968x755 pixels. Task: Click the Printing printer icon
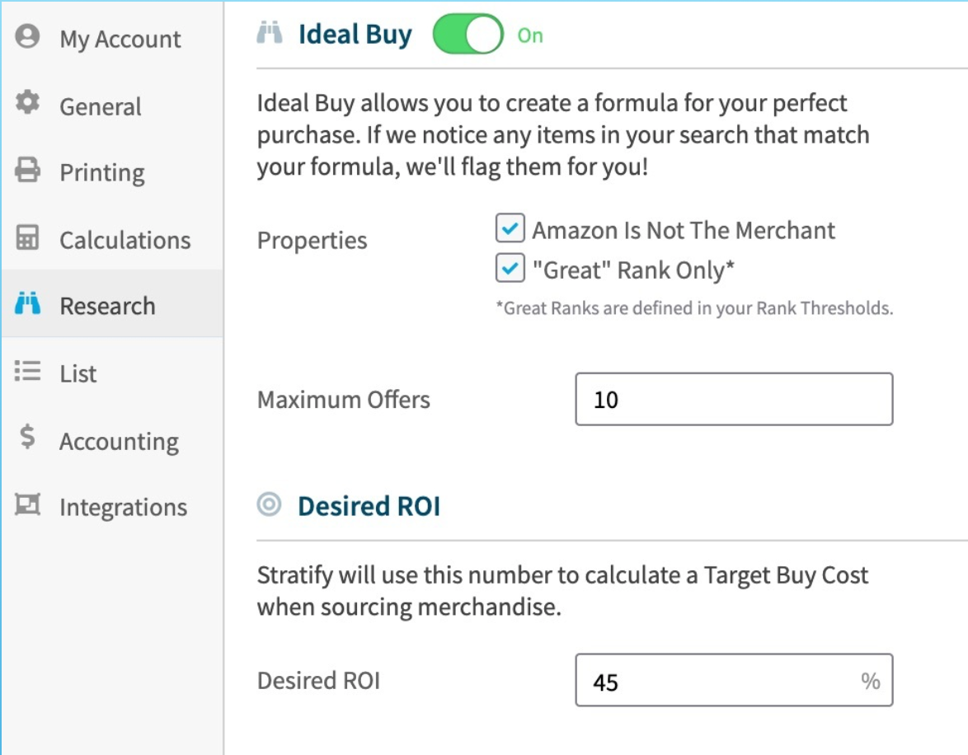(27, 169)
